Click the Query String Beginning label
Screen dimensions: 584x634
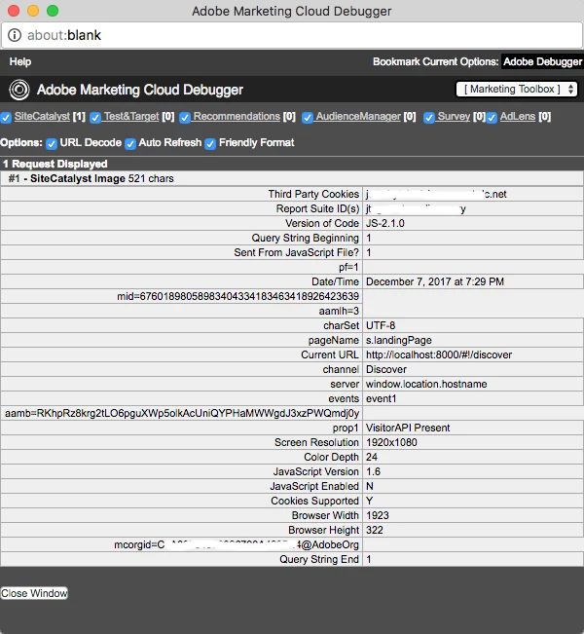pos(305,238)
